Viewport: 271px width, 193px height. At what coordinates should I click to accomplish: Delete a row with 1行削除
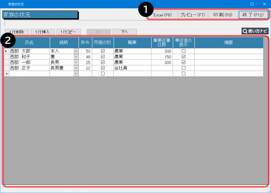[17, 32]
